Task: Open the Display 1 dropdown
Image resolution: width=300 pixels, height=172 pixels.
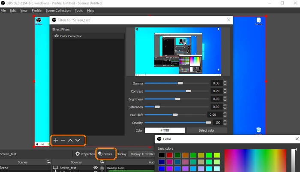Action: click(142, 154)
